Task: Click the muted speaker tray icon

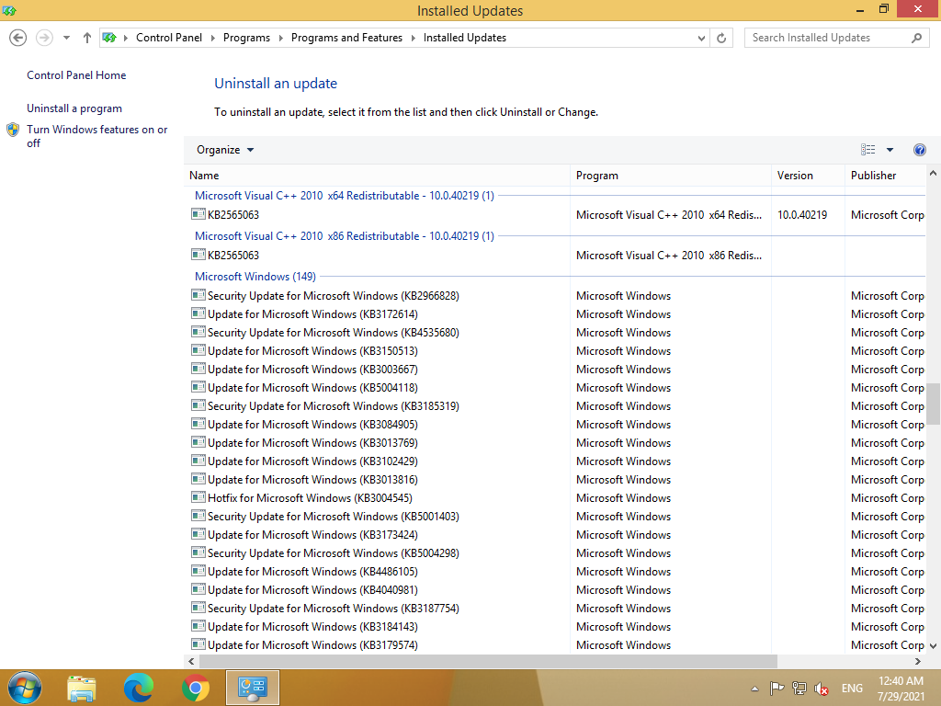Action: (822, 688)
